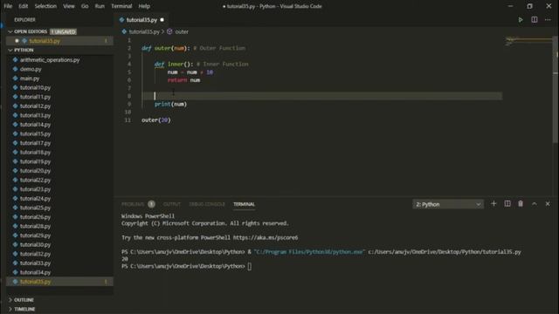The height and width of the screenshot is (314, 559).
Task: Click the problems count badge
Action: coord(151,204)
